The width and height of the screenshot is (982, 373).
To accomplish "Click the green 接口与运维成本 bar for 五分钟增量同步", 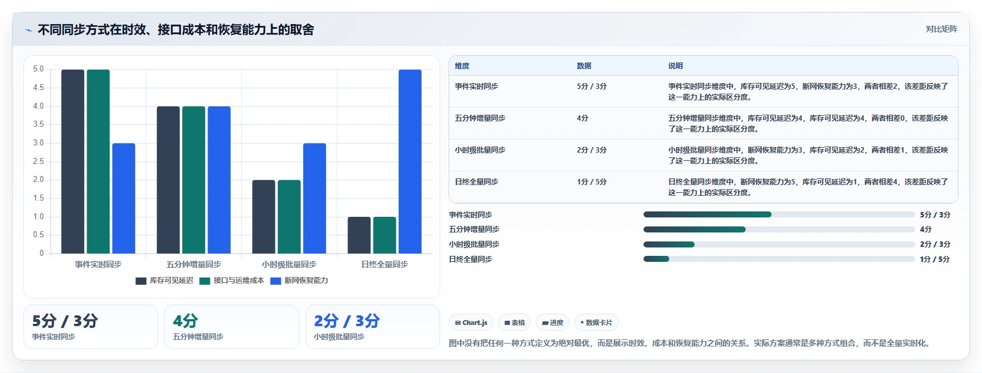I will [x=194, y=180].
